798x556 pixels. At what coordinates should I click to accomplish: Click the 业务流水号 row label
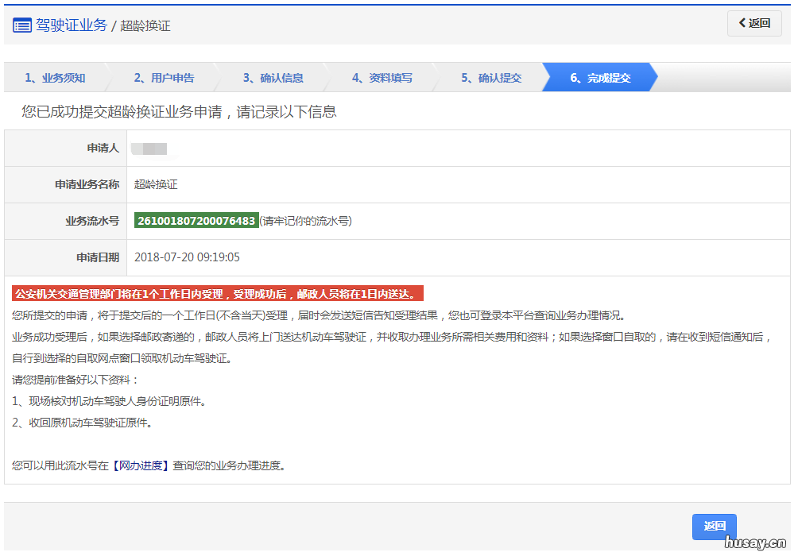(x=92, y=221)
